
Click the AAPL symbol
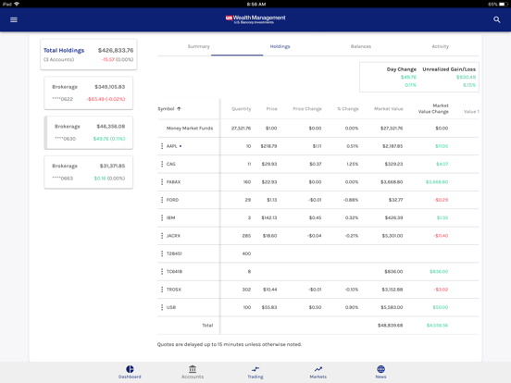pos(172,146)
